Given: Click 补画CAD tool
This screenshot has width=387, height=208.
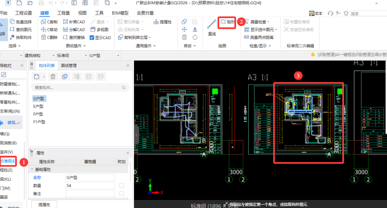Looking at the screenshot, I should click(x=74, y=22).
